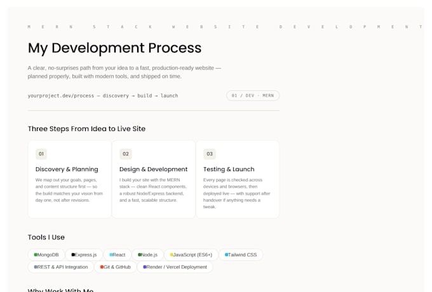Click the Git & GitHub chip
This screenshot has height=292, width=432.
[x=116, y=267]
